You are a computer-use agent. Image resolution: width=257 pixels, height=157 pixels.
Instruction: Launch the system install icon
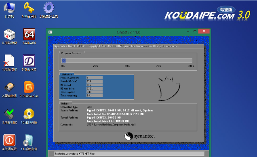click(29, 140)
